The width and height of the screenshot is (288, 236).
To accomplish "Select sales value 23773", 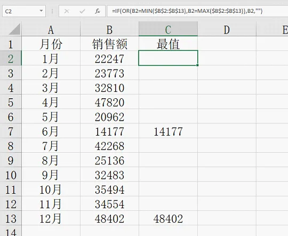I will (x=109, y=73).
